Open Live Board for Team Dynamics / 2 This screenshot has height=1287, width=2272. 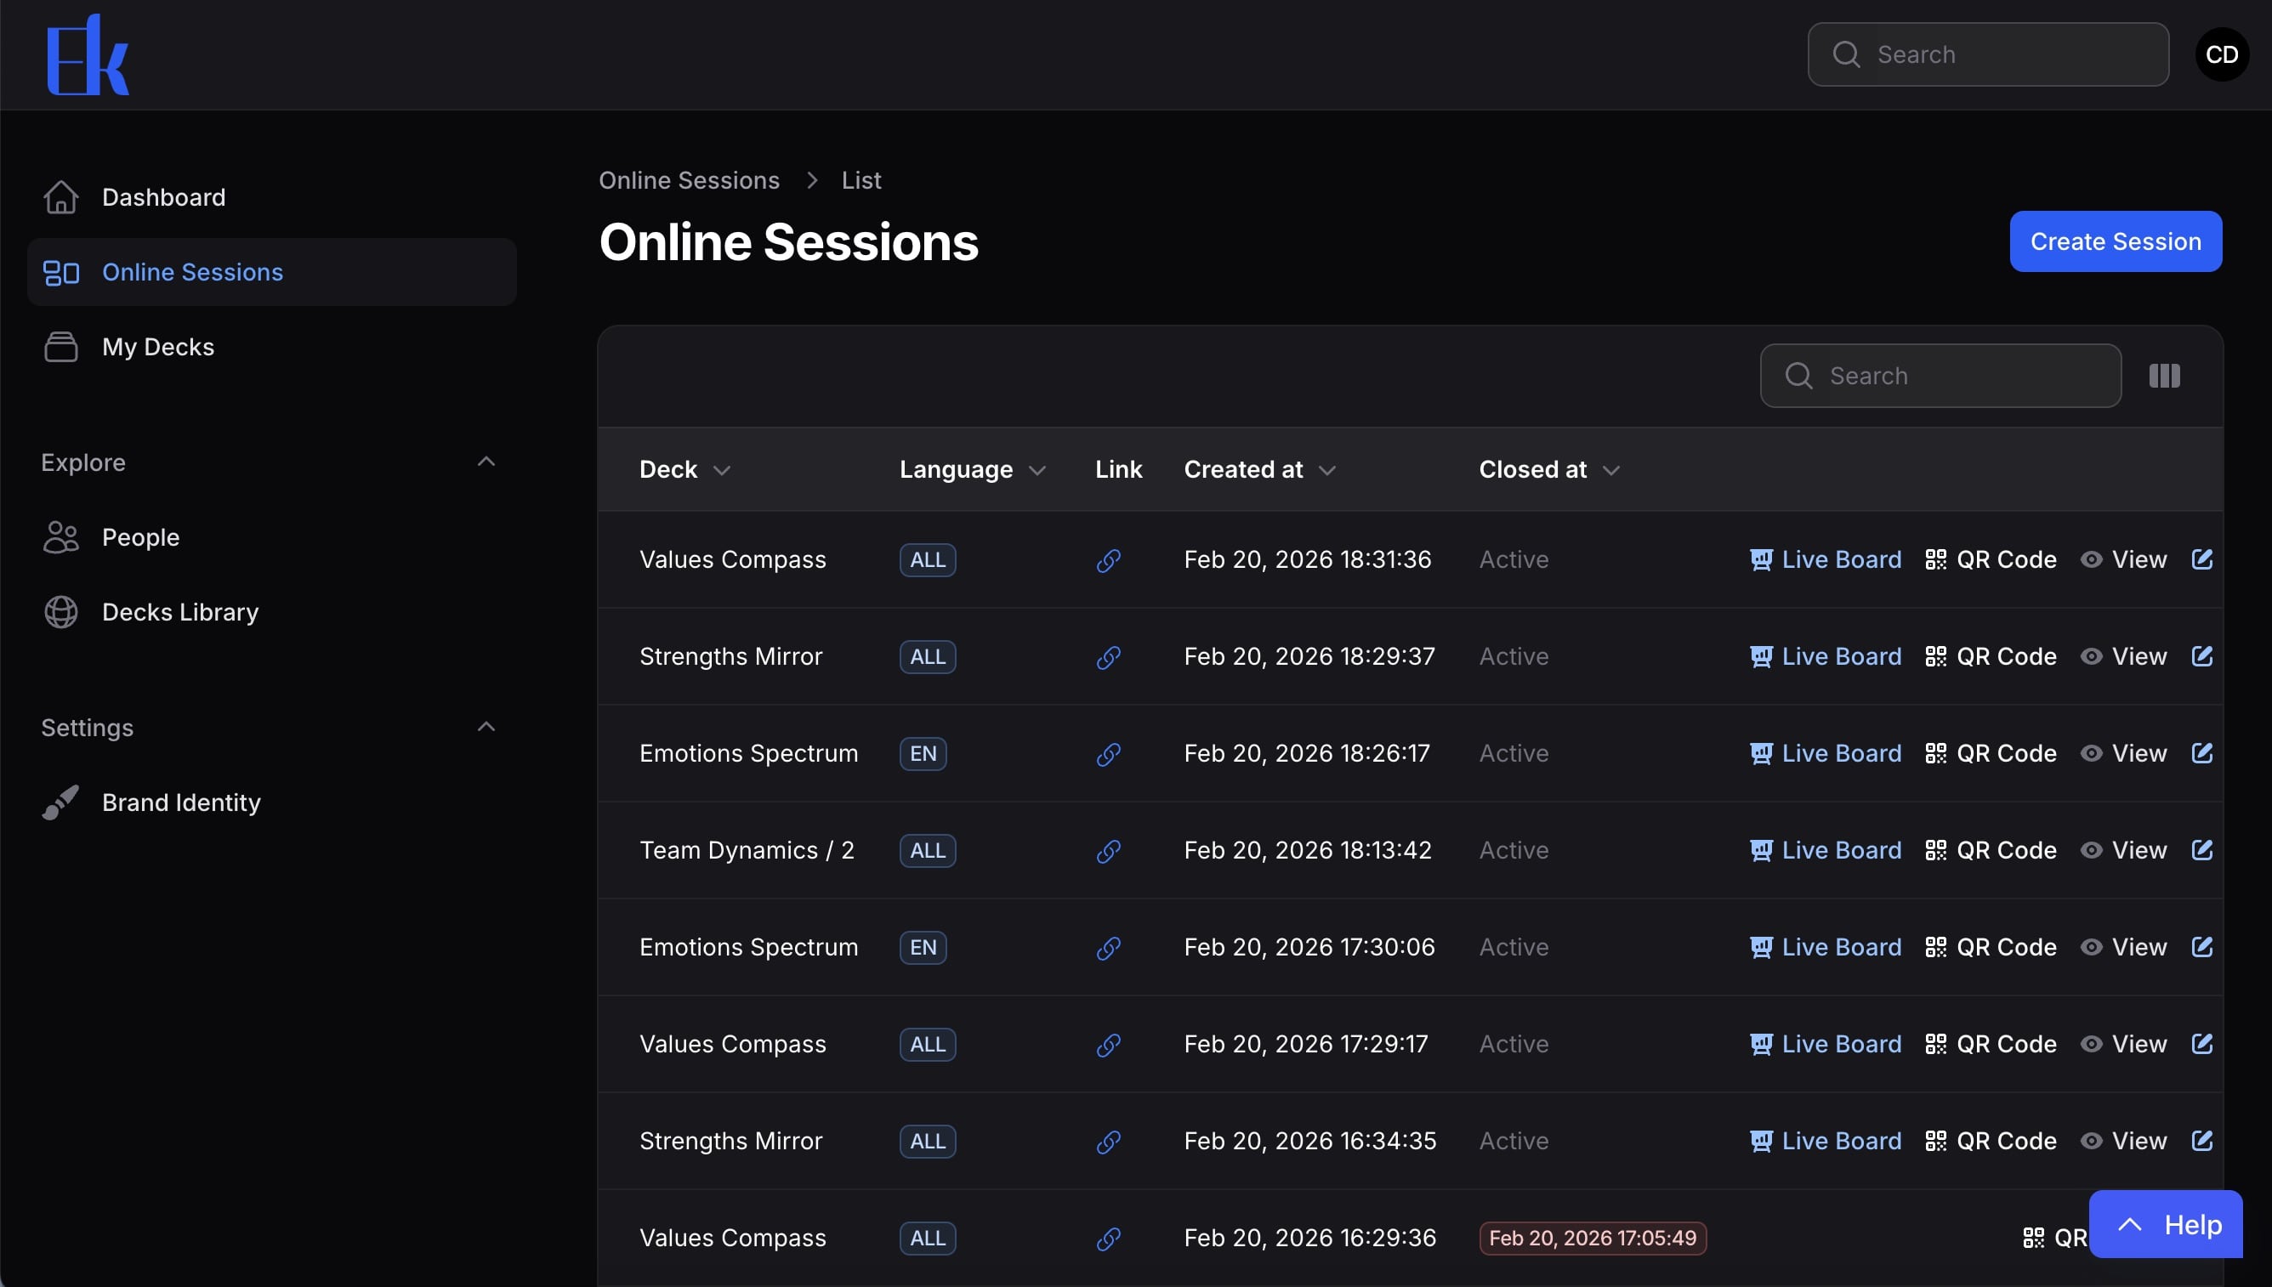[x=1826, y=850]
